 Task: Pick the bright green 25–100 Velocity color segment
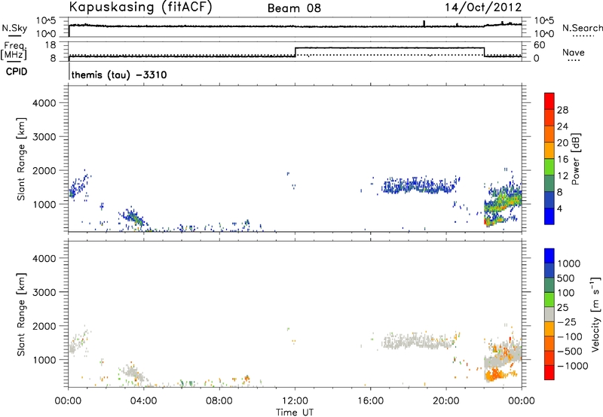(549, 300)
